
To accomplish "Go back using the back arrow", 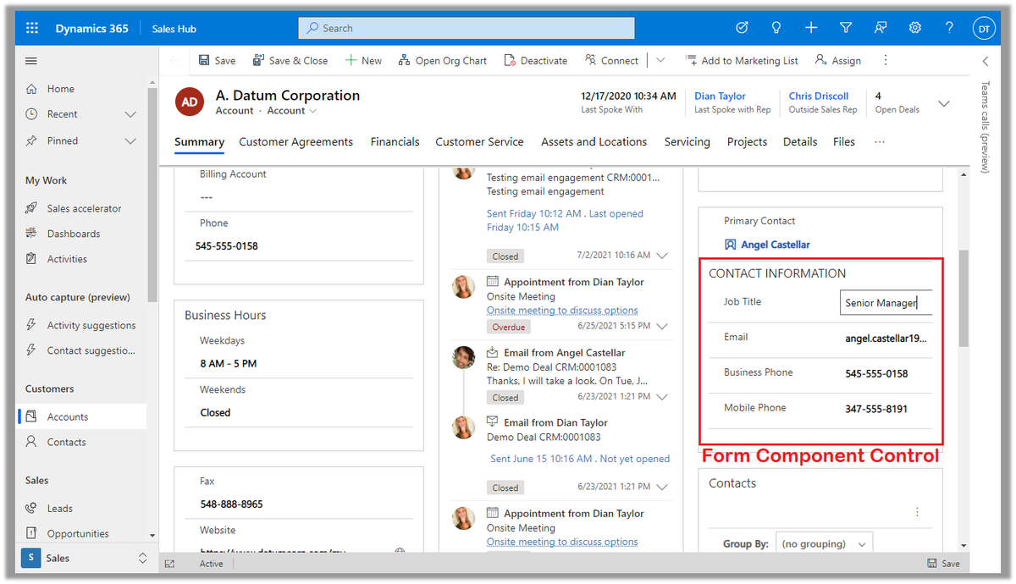I will tap(174, 61).
